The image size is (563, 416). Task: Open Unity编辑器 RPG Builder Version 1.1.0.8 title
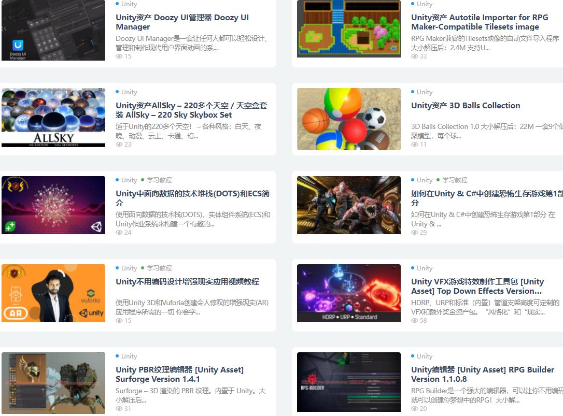[x=483, y=374]
